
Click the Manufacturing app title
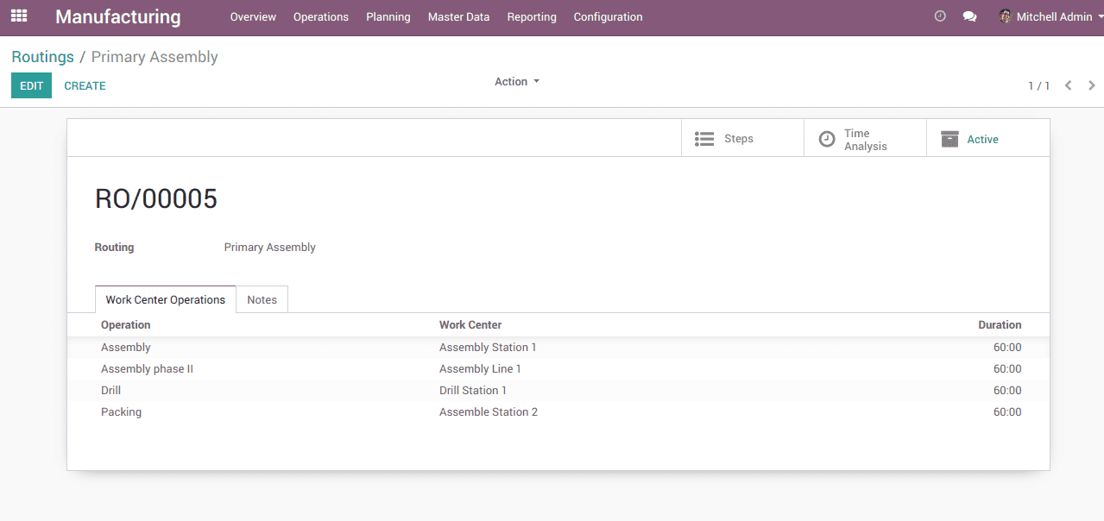[118, 16]
